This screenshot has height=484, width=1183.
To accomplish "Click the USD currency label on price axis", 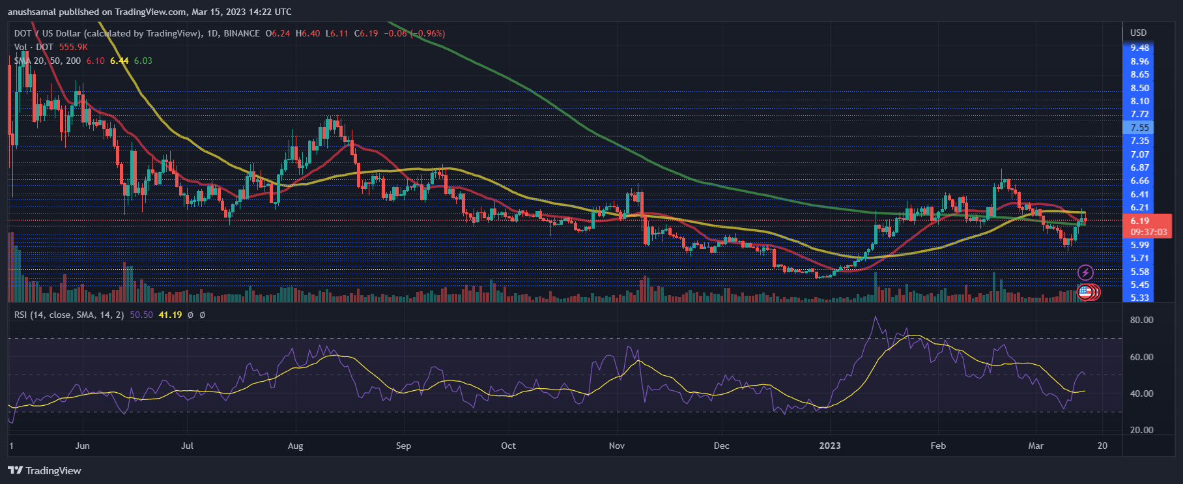I will point(1138,33).
